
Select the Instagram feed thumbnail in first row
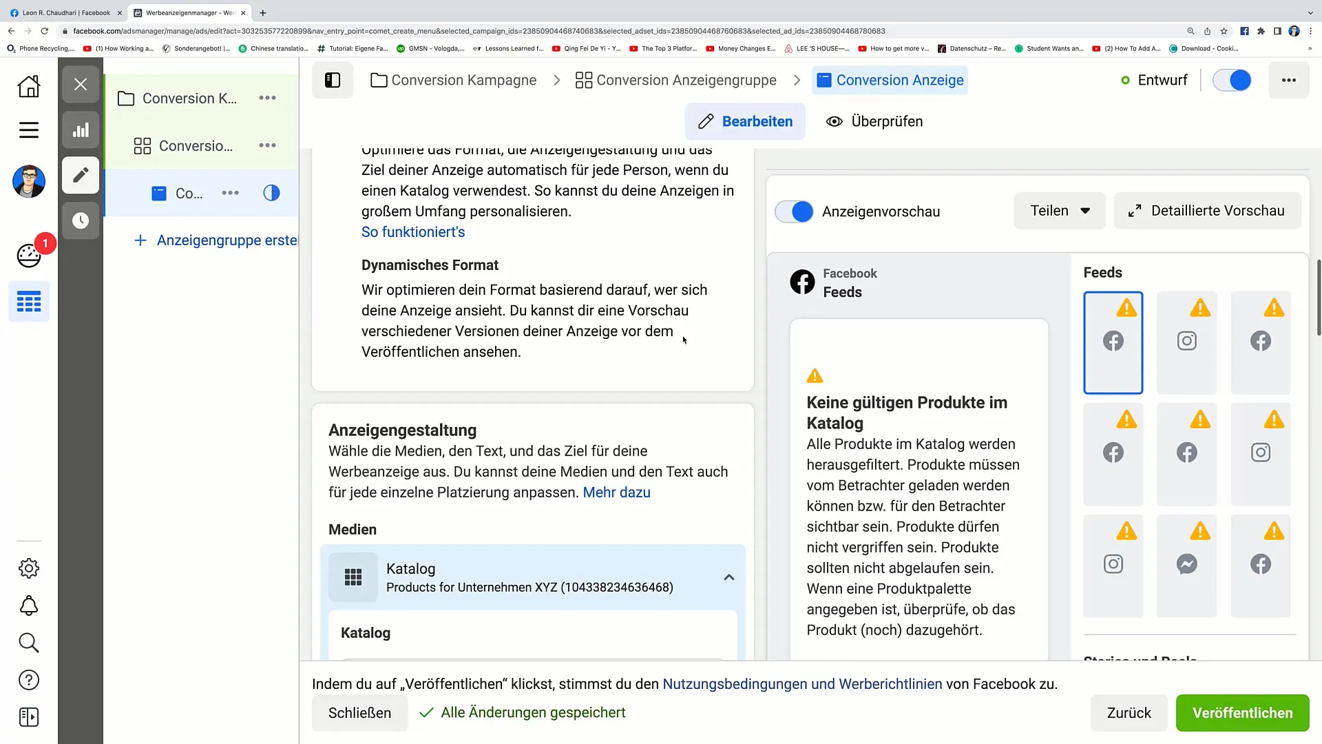1187,342
